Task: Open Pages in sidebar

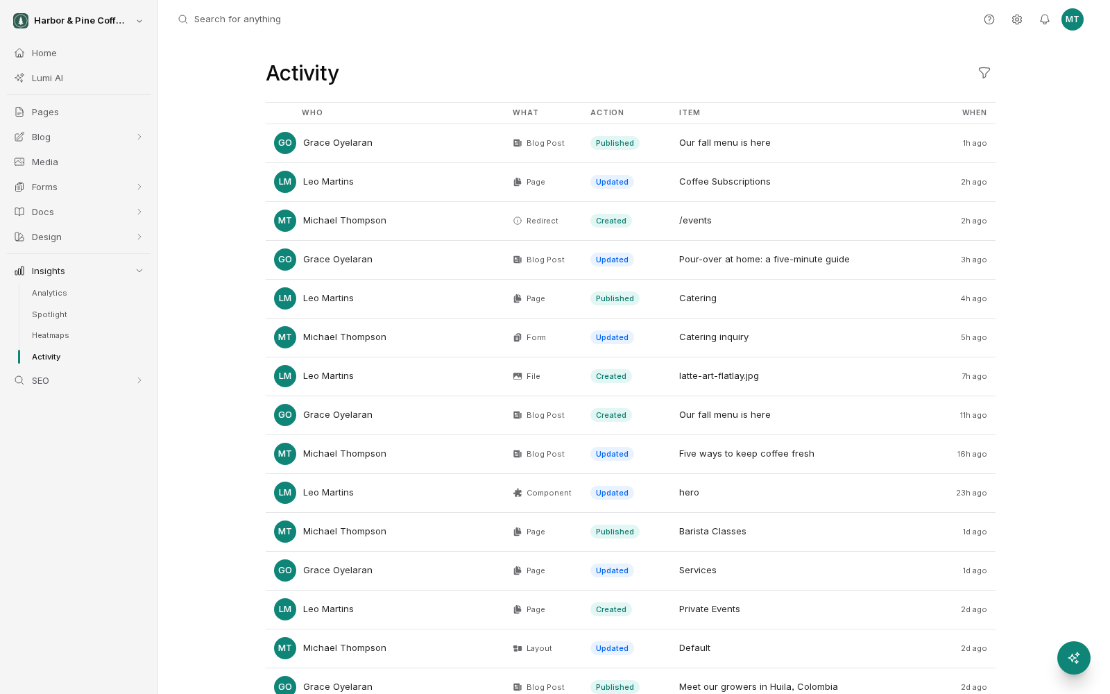Action: (x=79, y=112)
